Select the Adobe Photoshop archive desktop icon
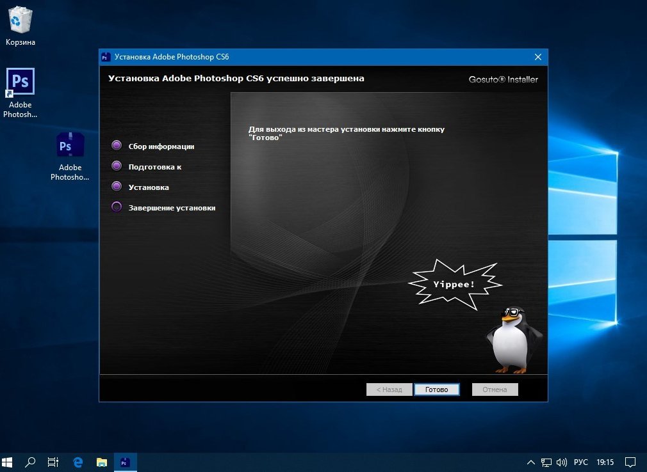Viewport: 647px width, 472px height. (x=70, y=157)
